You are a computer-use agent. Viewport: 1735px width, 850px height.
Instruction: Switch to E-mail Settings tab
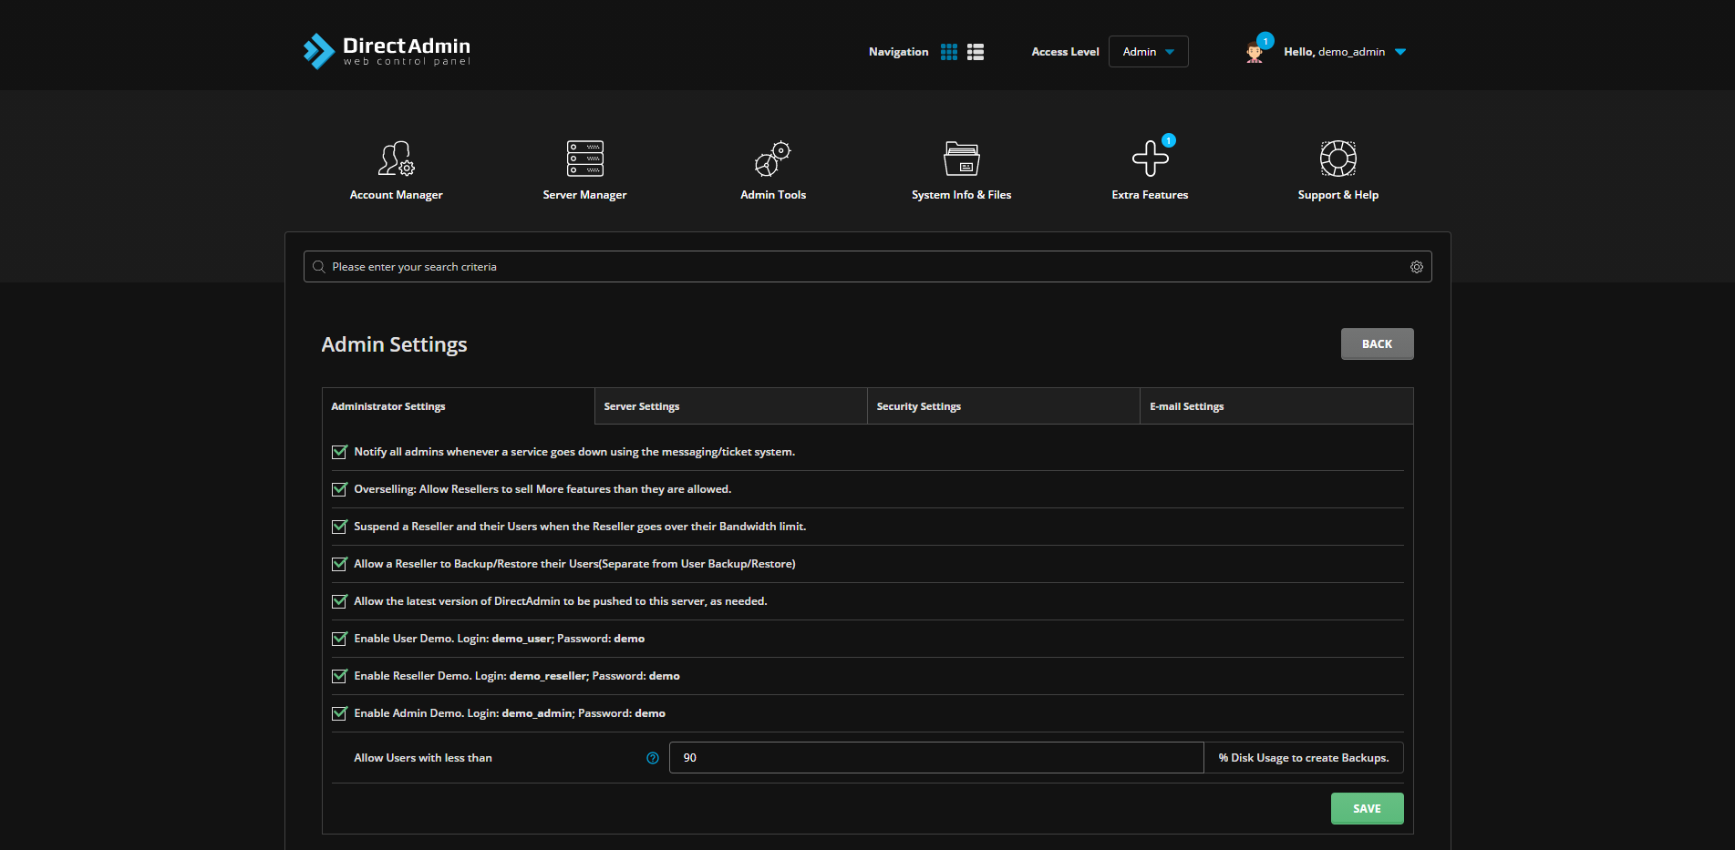coord(1276,406)
